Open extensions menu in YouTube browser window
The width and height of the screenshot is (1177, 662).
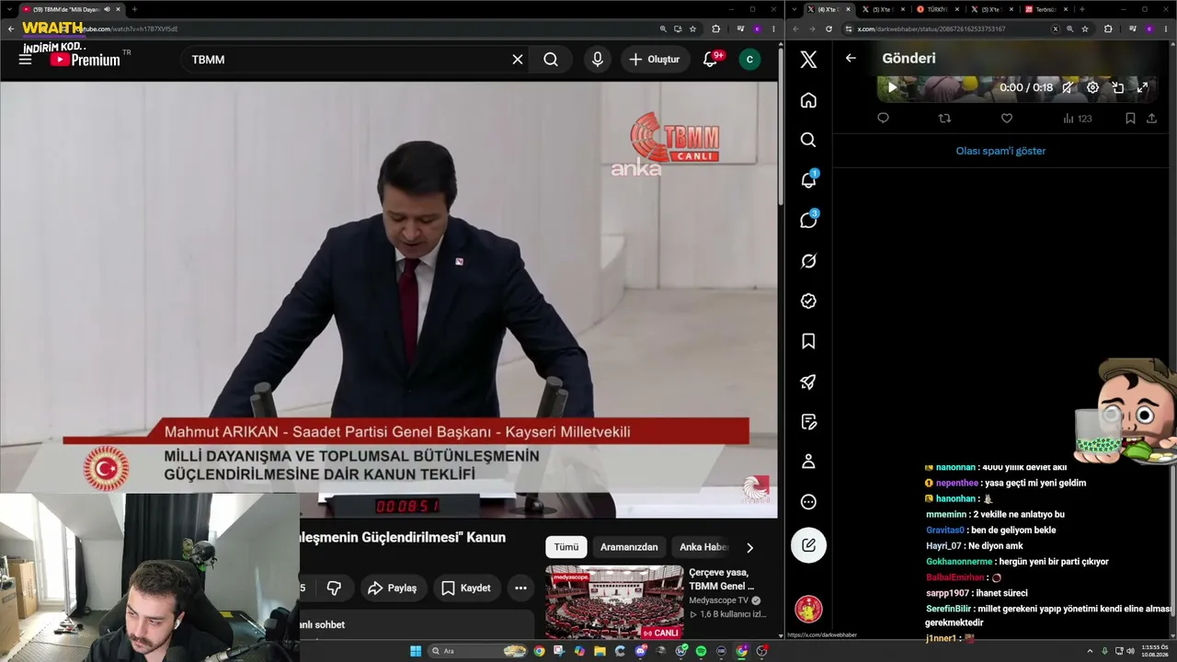coord(716,29)
